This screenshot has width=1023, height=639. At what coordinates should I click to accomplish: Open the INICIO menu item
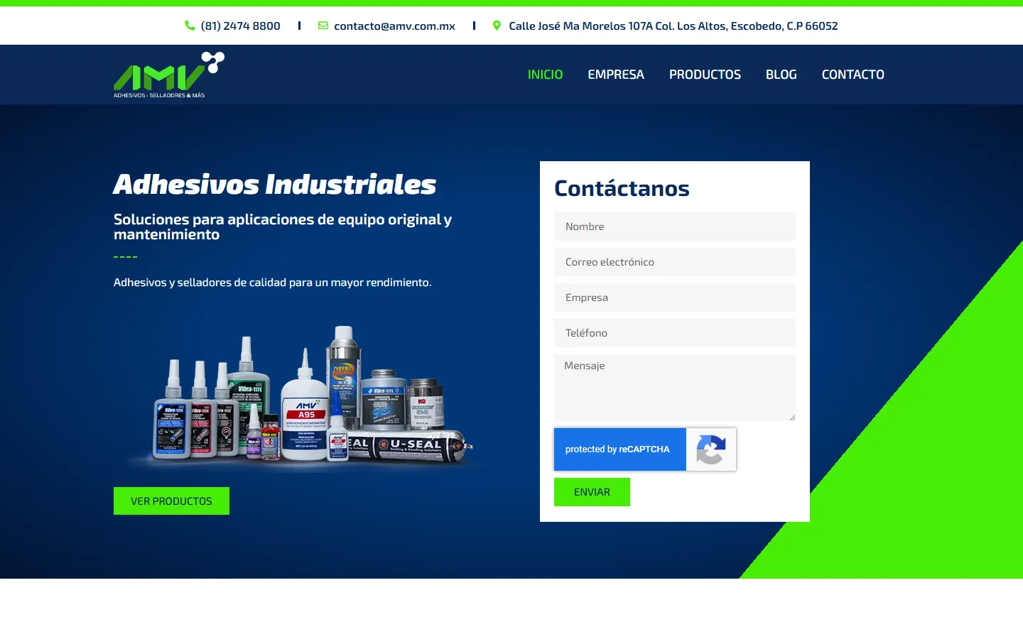(545, 75)
